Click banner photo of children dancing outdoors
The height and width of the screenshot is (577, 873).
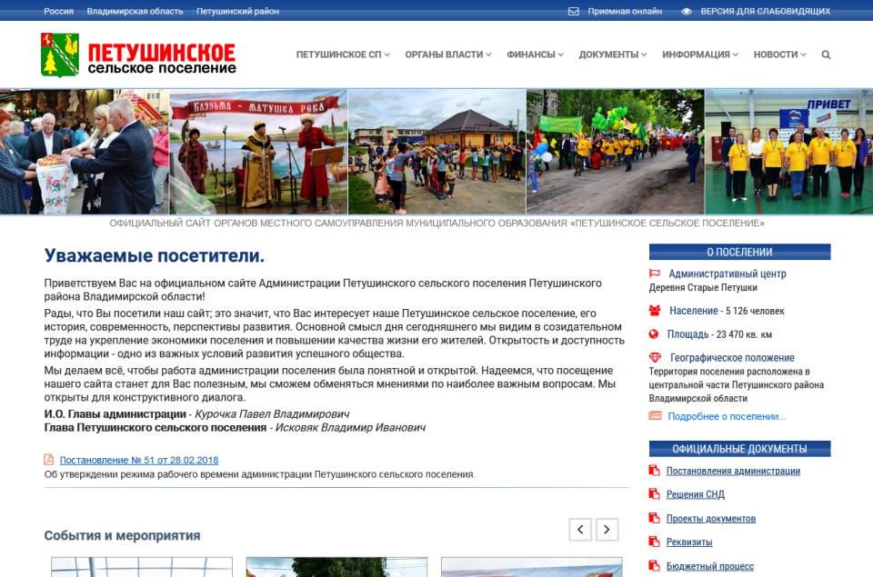pos(437,152)
